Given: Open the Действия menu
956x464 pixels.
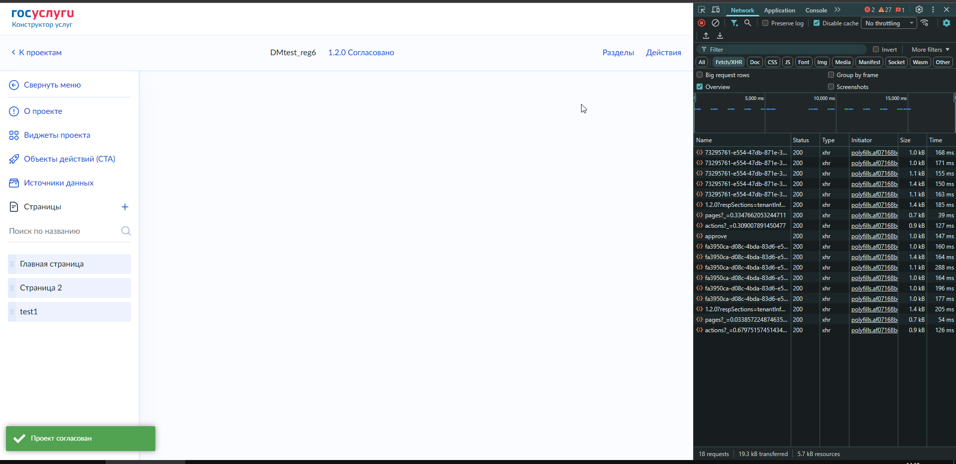Looking at the screenshot, I should click(x=663, y=53).
